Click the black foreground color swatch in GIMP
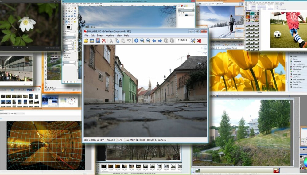The width and height of the screenshot is (307, 175). point(68,28)
